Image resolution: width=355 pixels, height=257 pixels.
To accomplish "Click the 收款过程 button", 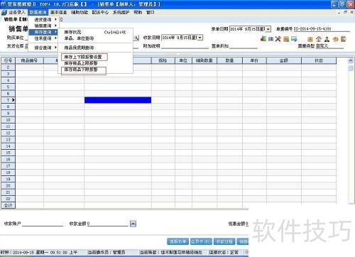I will click(x=224, y=241).
